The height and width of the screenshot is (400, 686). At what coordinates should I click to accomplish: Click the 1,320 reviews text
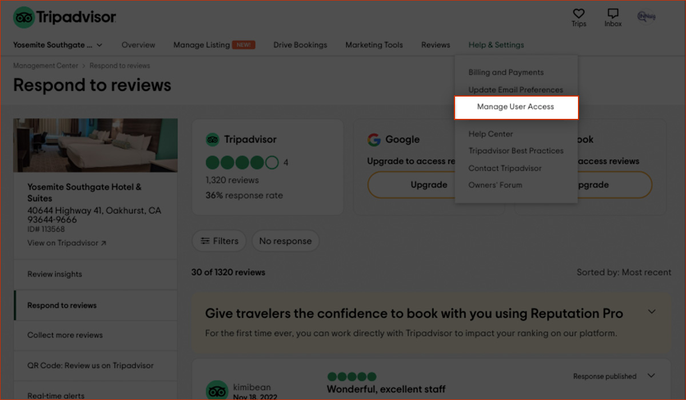click(x=232, y=180)
